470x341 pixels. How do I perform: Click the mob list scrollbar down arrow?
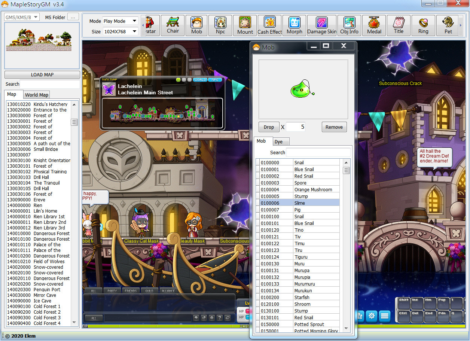pos(346,328)
